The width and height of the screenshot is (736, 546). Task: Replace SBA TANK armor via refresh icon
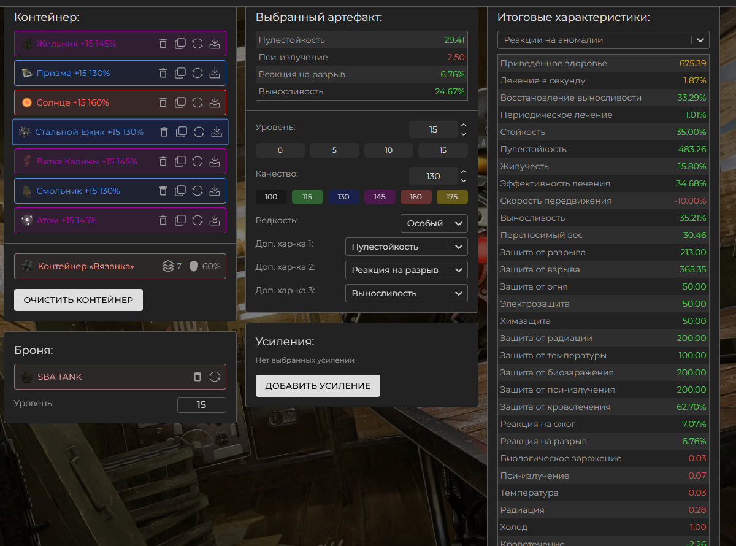coord(215,377)
